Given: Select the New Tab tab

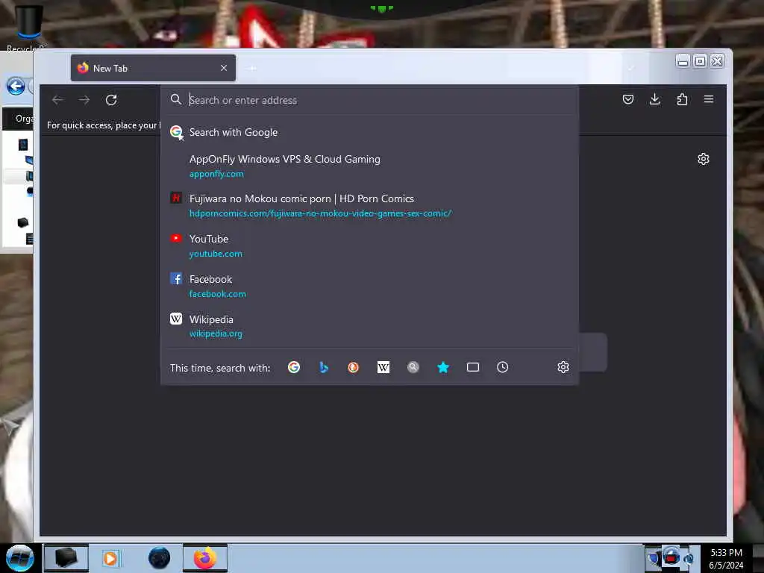Looking at the screenshot, I should 153,68.
